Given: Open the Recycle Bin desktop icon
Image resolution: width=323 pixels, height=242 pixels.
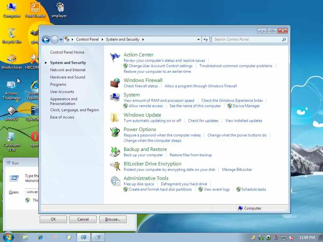Looking at the screenshot, I should [12, 36].
